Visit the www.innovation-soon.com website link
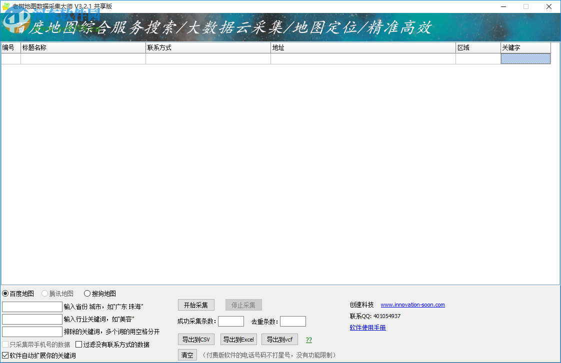 [412, 305]
